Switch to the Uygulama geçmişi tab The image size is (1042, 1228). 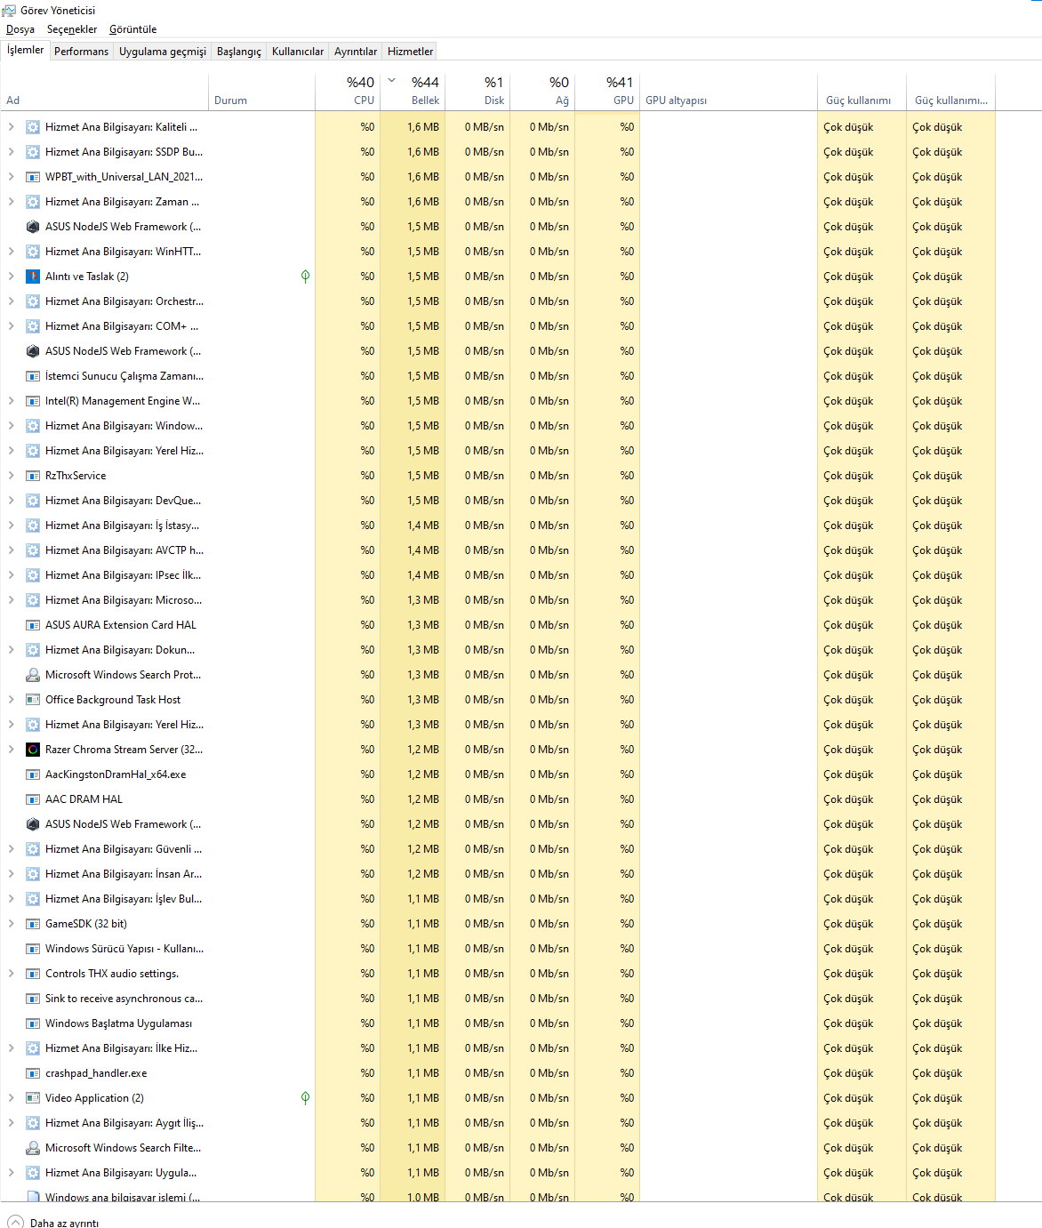pos(163,52)
